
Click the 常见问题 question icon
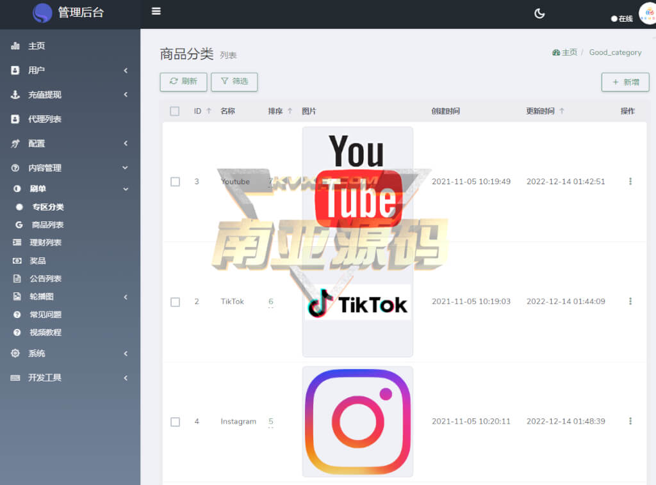point(17,315)
